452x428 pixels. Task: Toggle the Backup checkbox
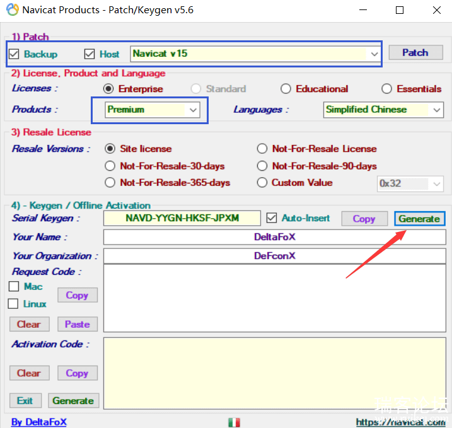(x=14, y=54)
